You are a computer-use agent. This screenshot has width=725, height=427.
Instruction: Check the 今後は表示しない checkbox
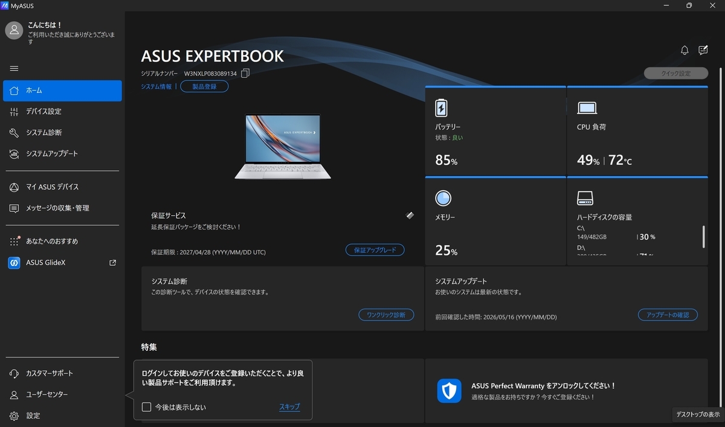146,407
